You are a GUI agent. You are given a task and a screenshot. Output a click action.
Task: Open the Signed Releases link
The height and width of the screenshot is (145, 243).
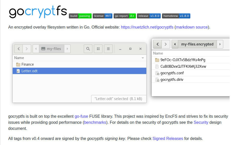168,138
